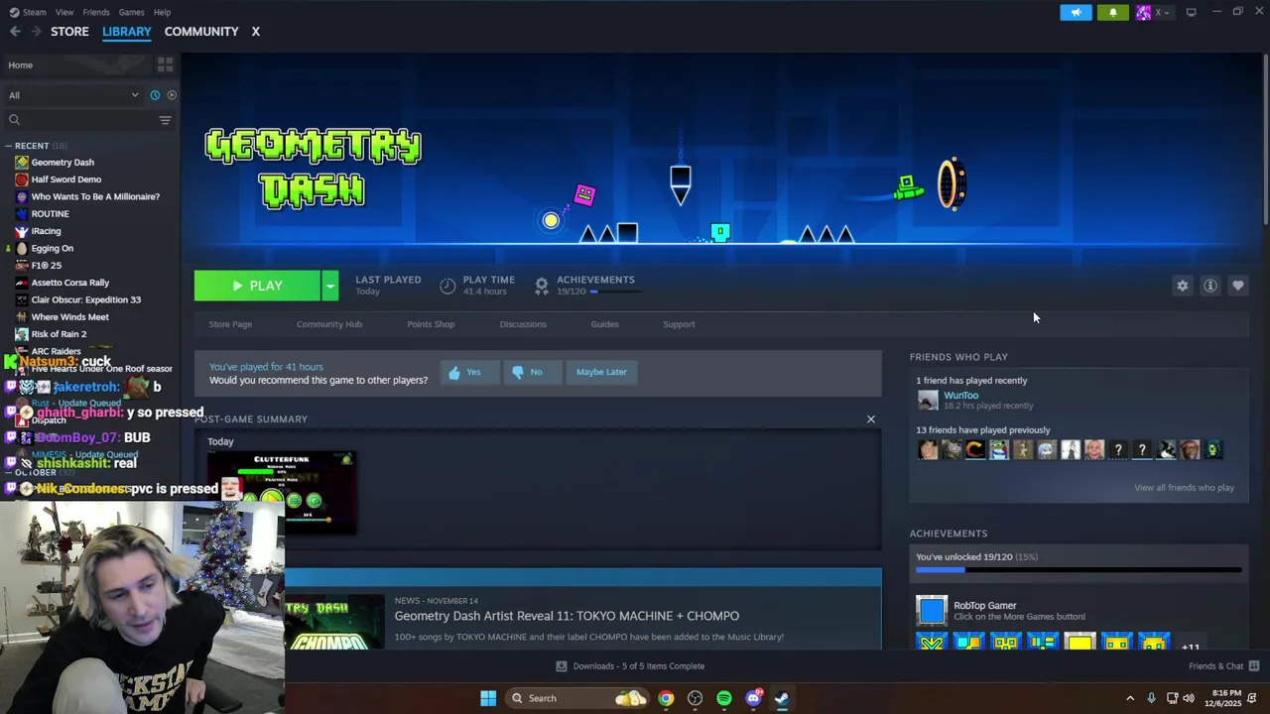Open the Support link

pyautogui.click(x=679, y=324)
